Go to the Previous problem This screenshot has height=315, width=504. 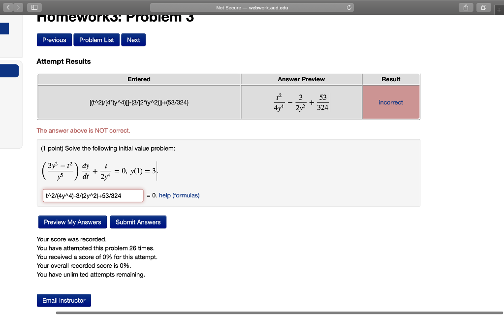[54, 40]
